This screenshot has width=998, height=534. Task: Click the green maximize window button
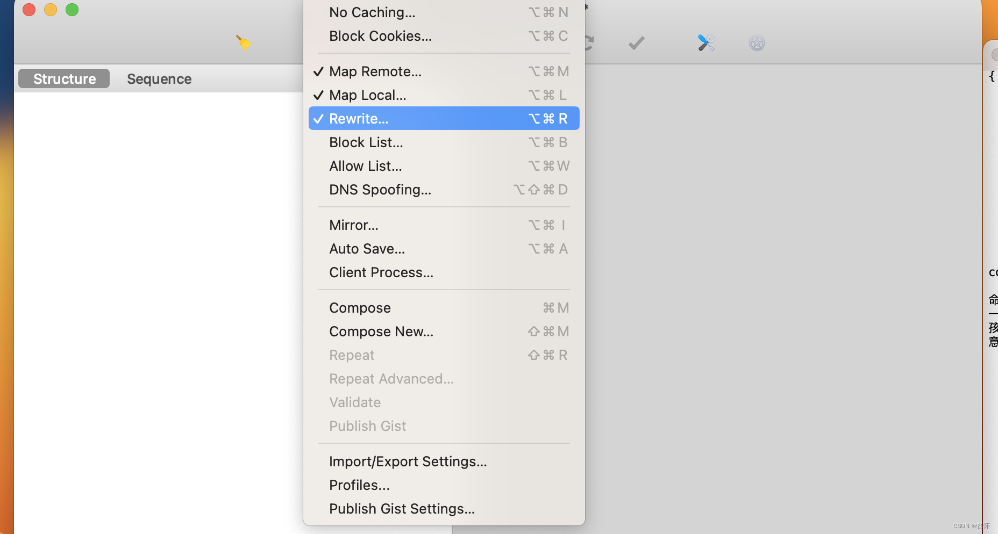point(72,10)
